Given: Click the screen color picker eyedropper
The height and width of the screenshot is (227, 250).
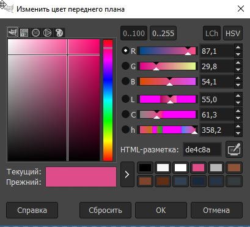Looking at the screenshot, I should click(x=234, y=149).
